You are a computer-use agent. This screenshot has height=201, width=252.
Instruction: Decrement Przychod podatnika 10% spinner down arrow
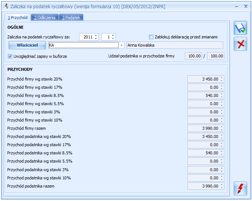tap(222, 179)
